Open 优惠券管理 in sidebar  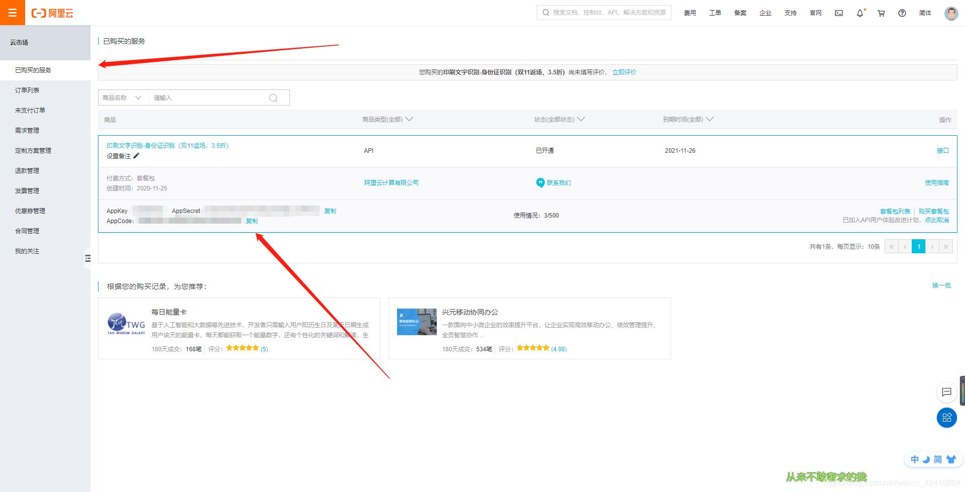[x=45, y=211]
